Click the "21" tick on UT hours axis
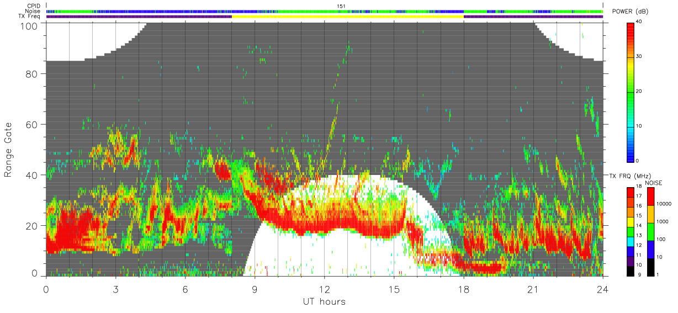678x313 pixels. [533, 288]
